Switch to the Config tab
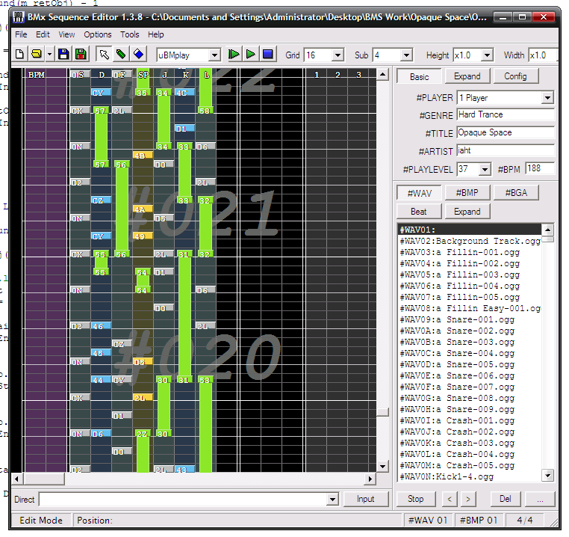Screen dimensions: 569x537 coord(516,76)
